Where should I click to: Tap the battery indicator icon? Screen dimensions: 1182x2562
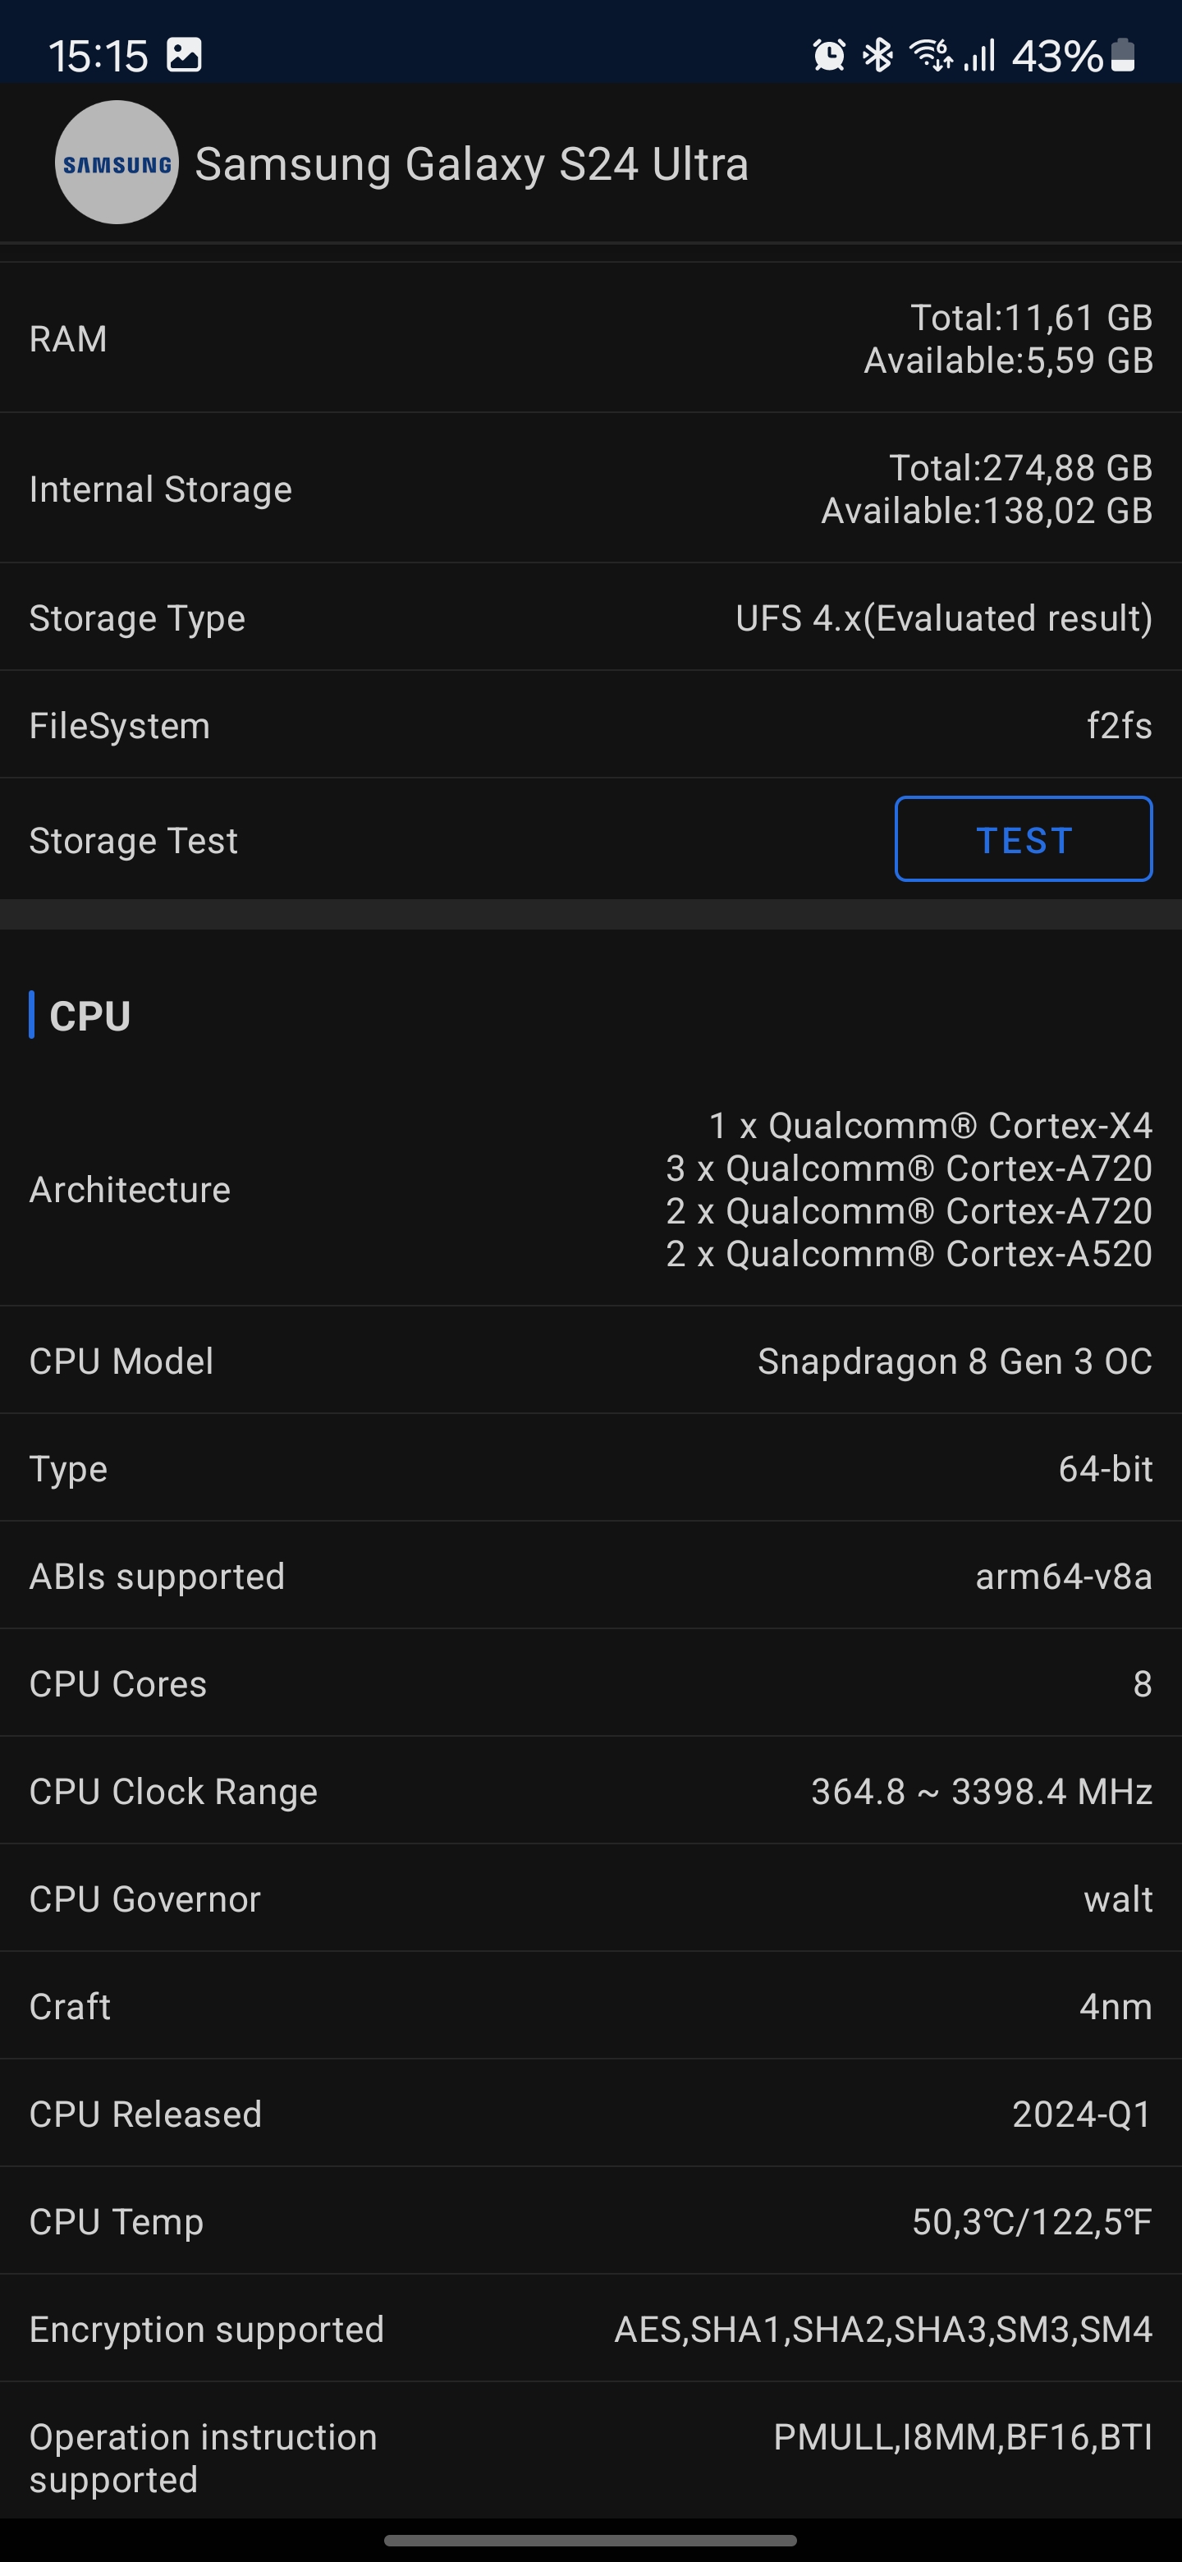coord(1122,56)
